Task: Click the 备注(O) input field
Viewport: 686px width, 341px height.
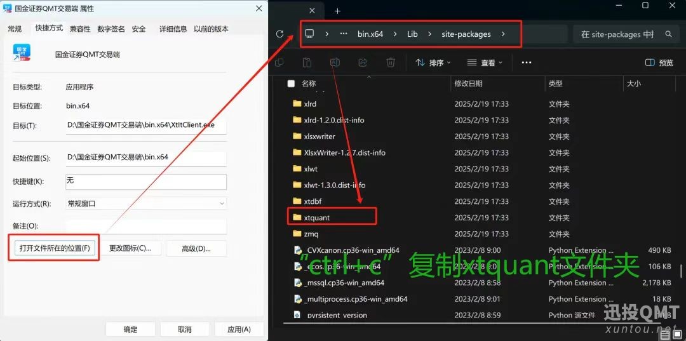Action: pyautogui.click(x=146, y=226)
